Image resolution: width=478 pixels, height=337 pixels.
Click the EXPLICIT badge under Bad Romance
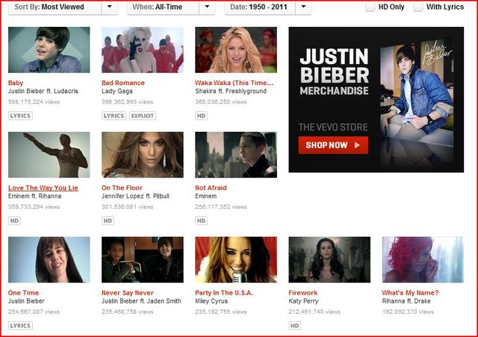tap(143, 116)
